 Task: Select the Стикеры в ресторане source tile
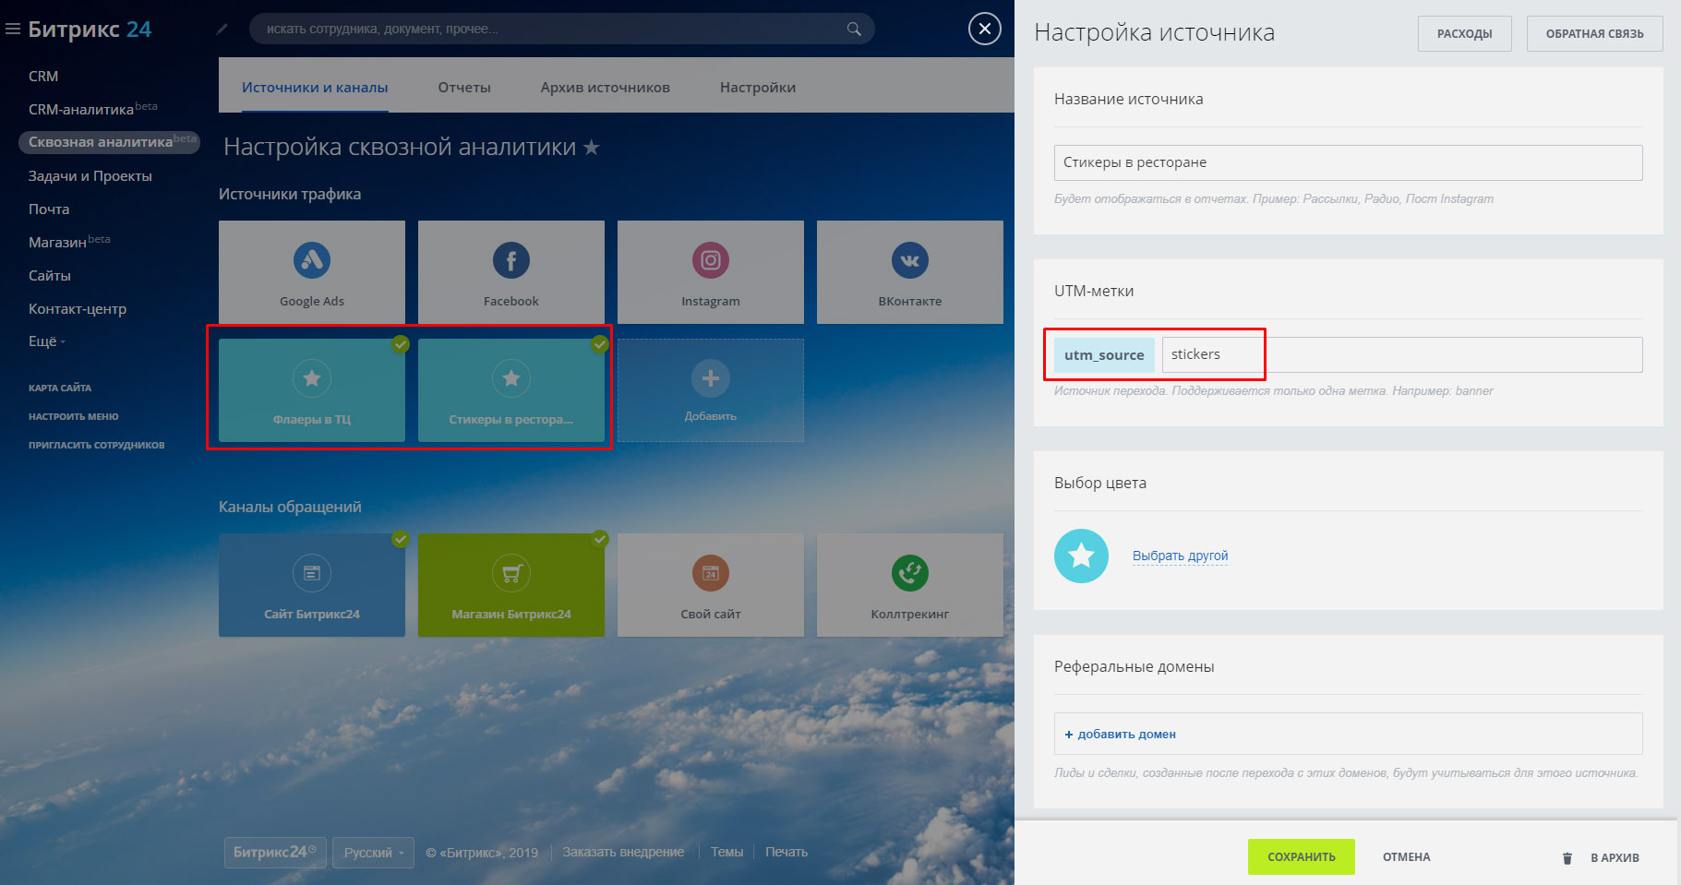[x=511, y=390]
